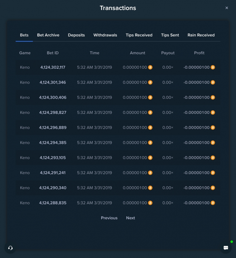Image resolution: width=236 pixels, height=258 pixels.
Task: Switch to the Bet Archive tab
Action: pos(48,35)
